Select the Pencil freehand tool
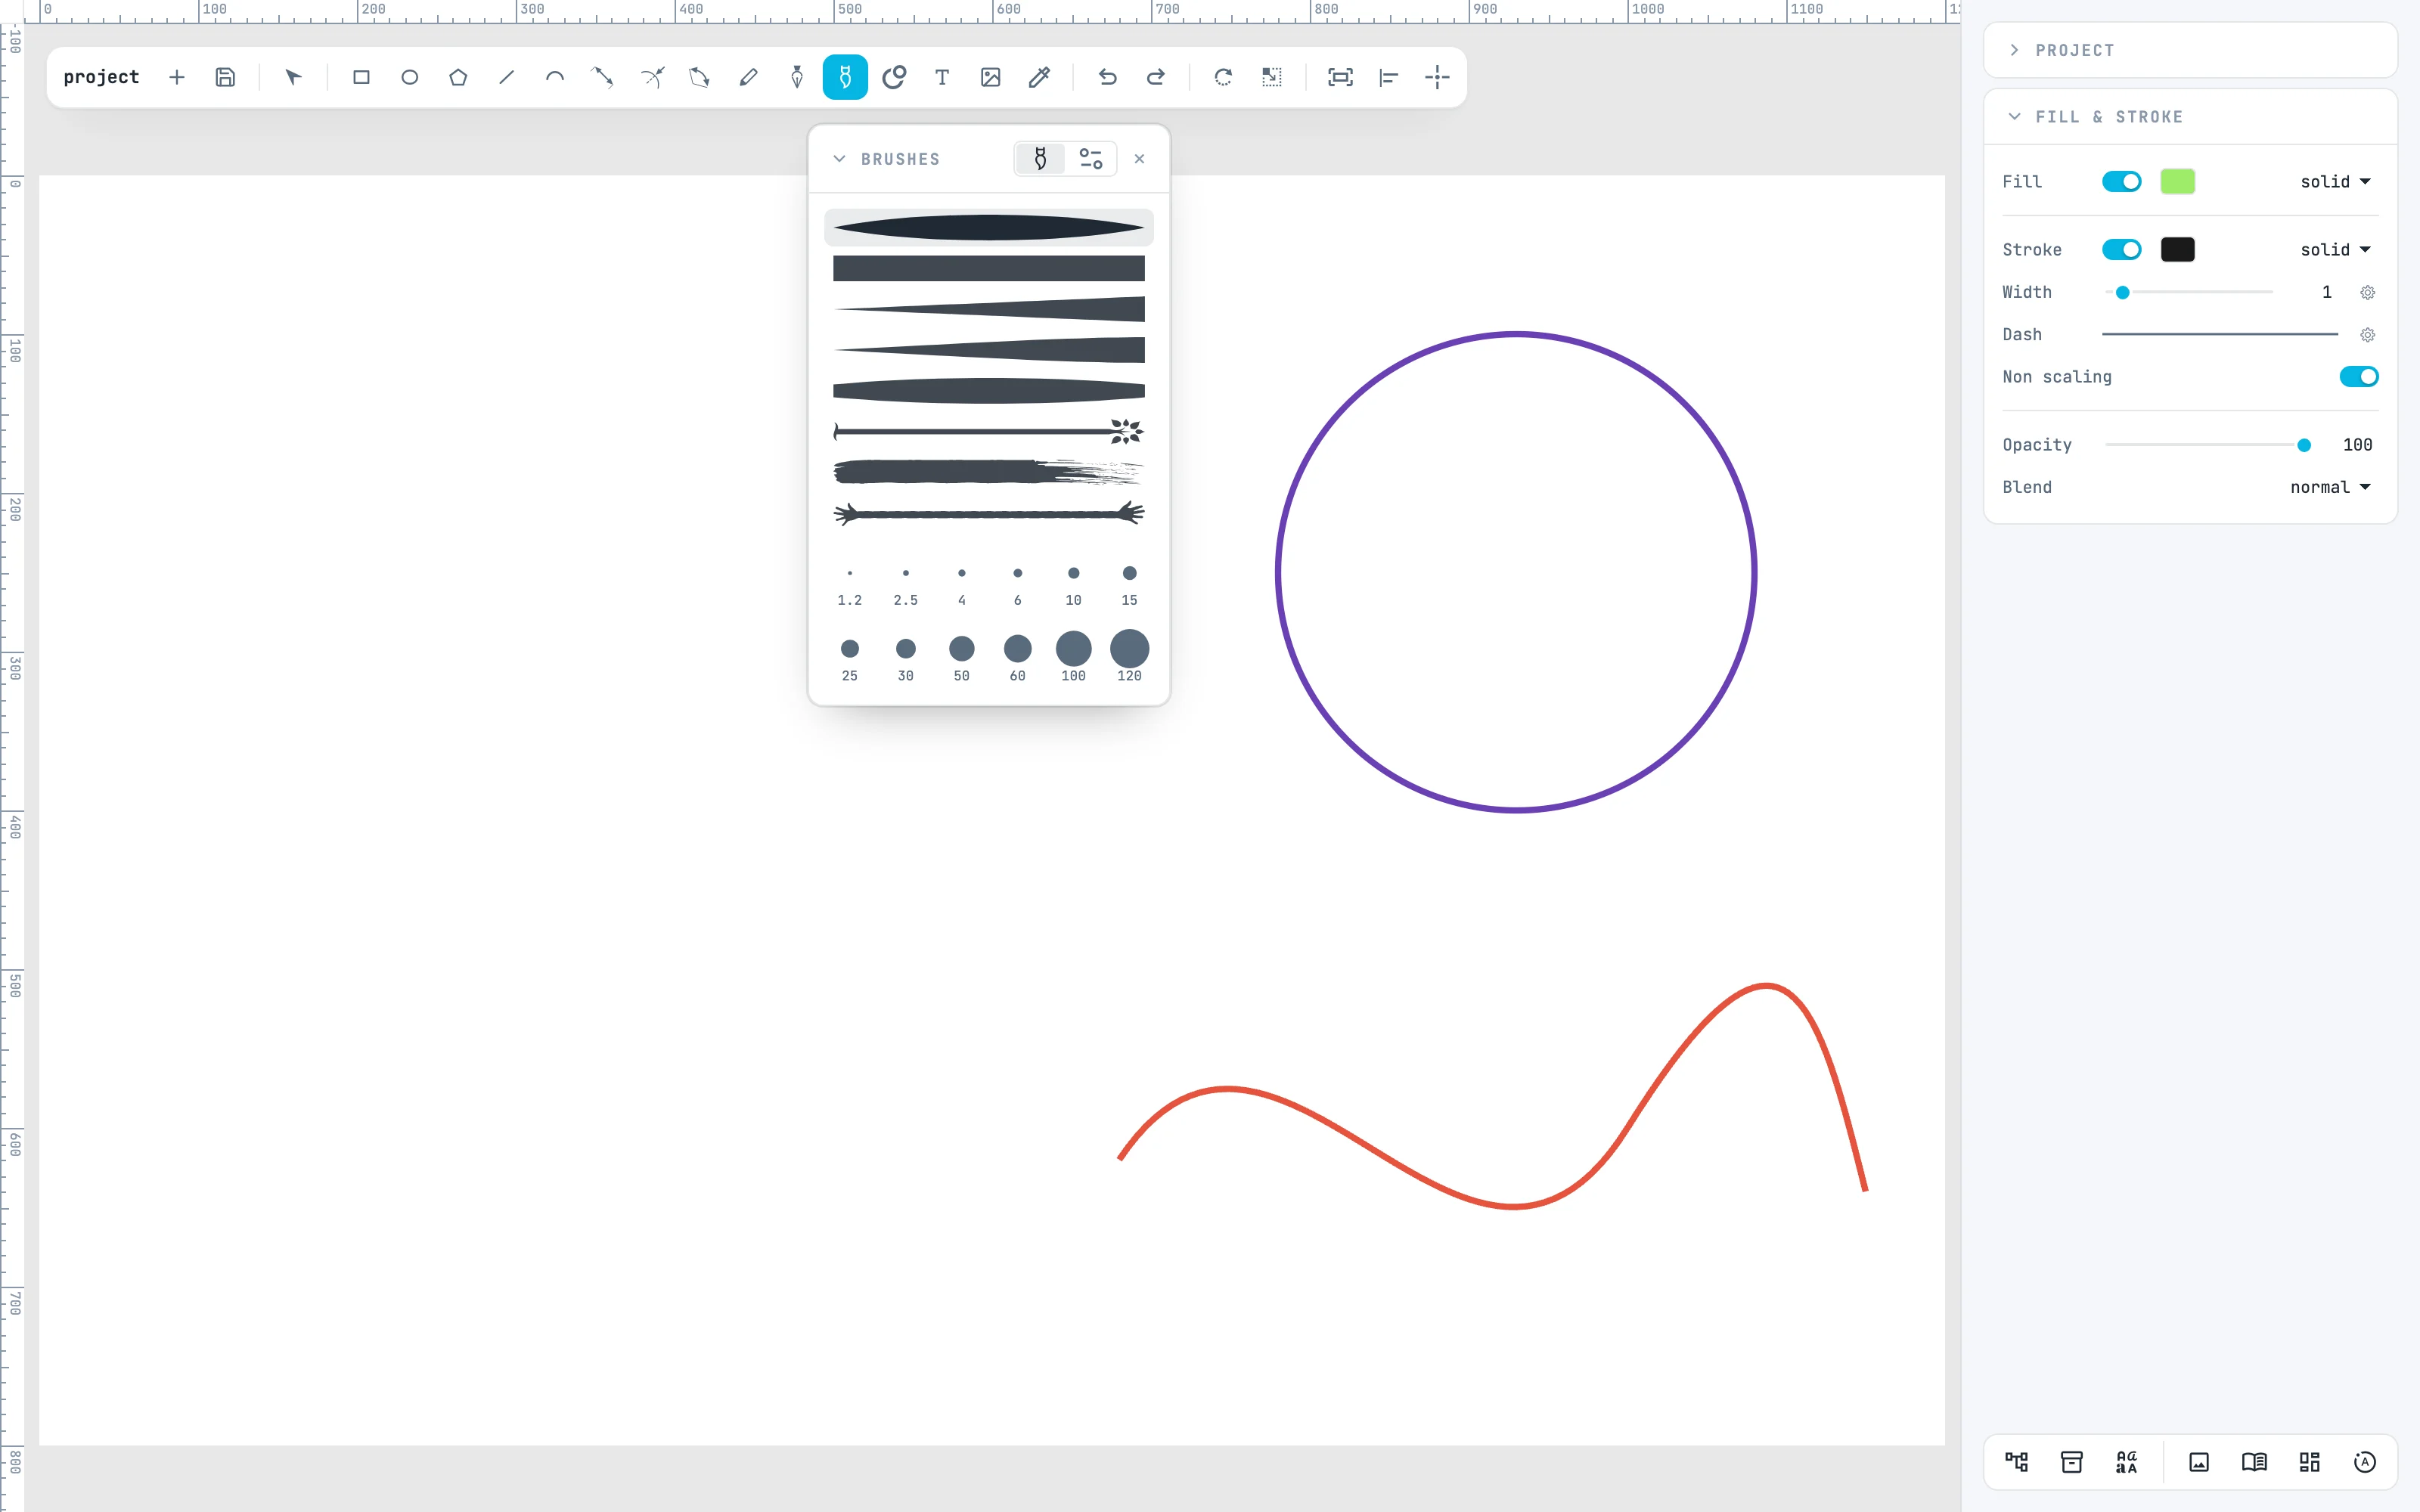The width and height of the screenshot is (2420, 1512). coord(748,77)
